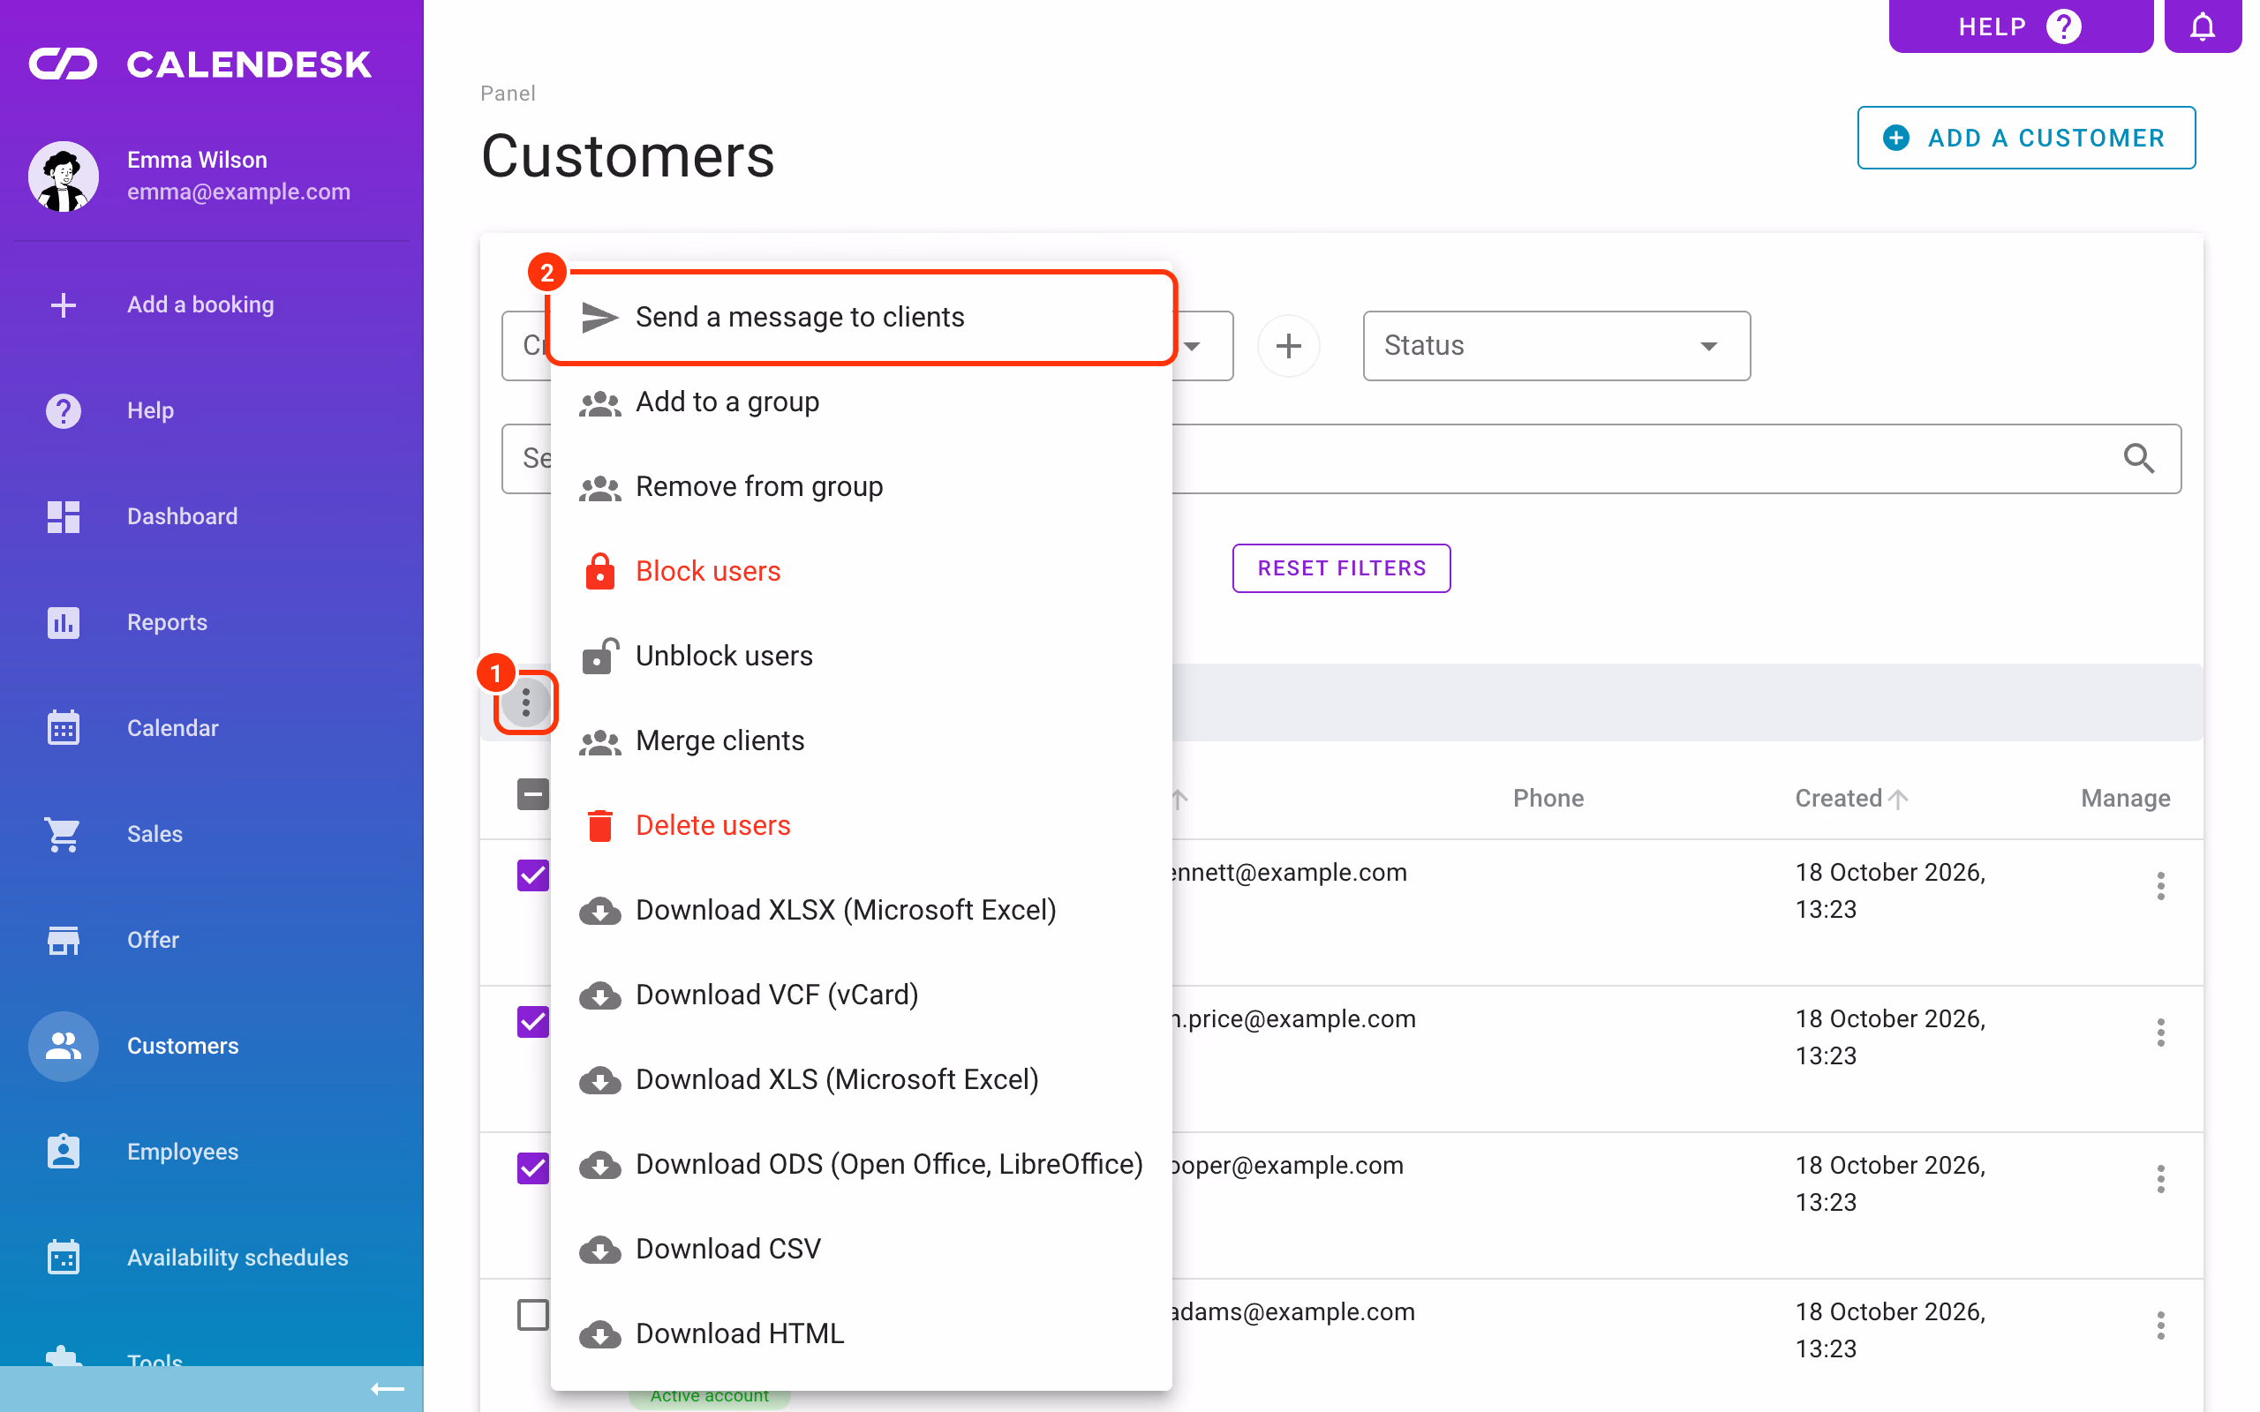The height and width of the screenshot is (1412, 2260).
Task: Click Emma Wilson's profile avatar
Action: point(64,176)
